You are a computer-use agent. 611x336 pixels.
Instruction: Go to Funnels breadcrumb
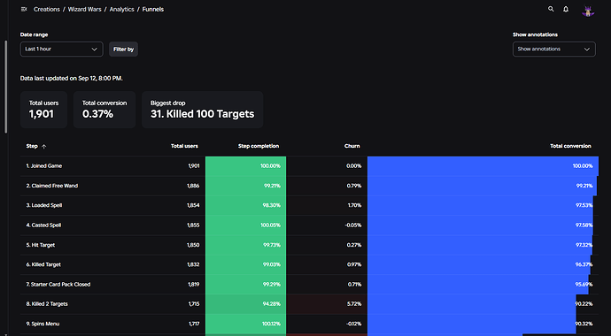(x=152, y=10)
